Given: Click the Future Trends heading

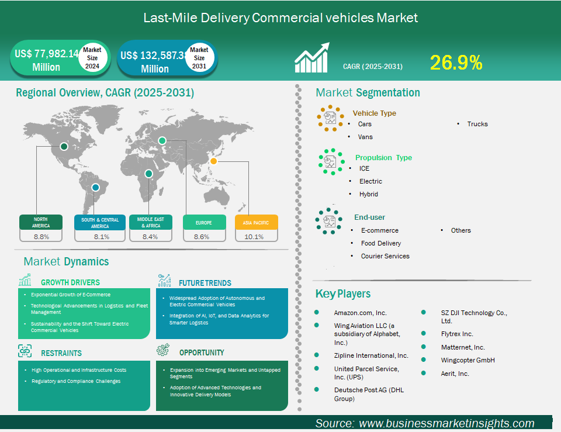Looking at the screenshot, I should click(x=205, y=283).
